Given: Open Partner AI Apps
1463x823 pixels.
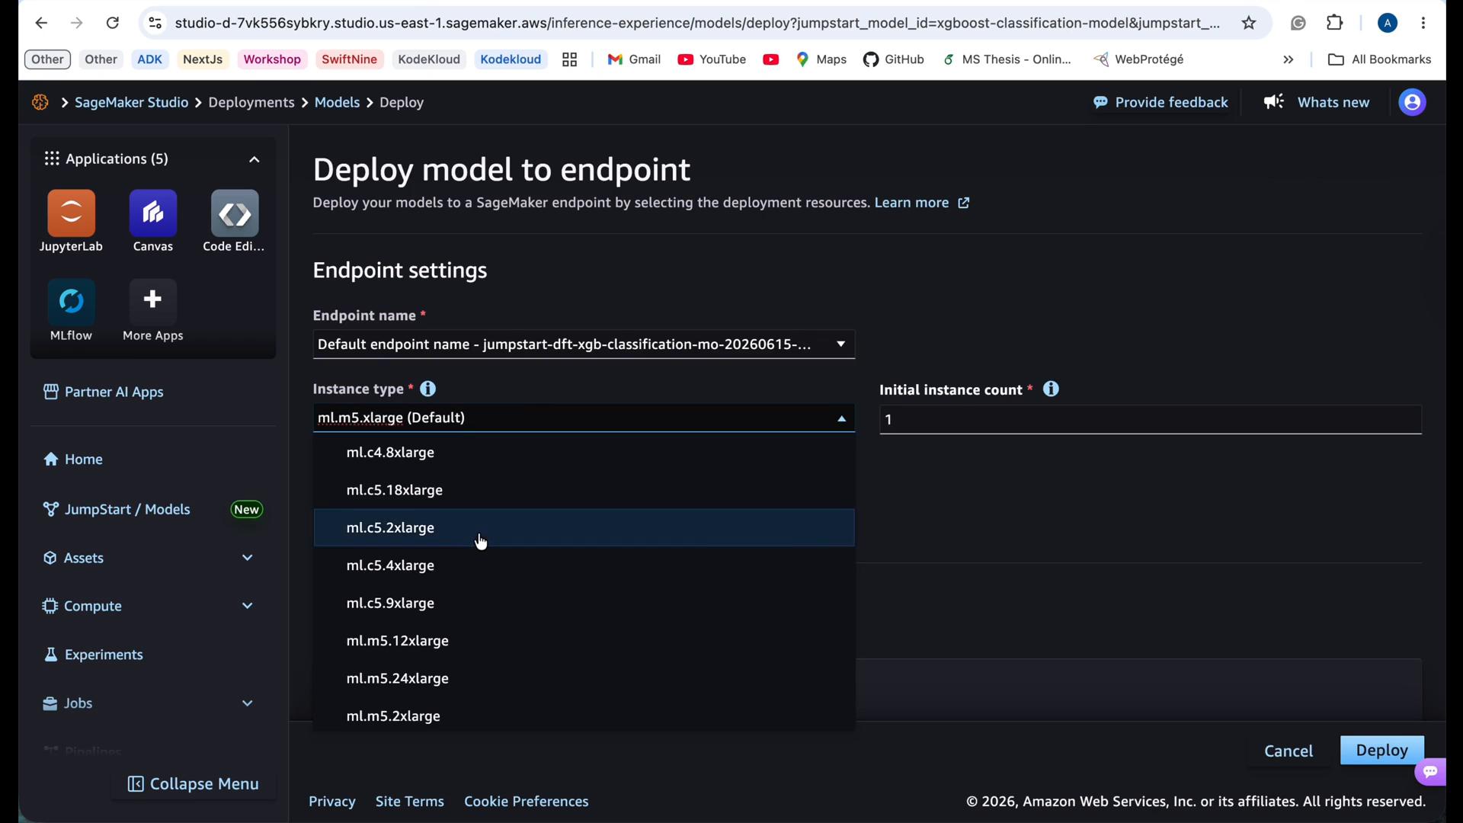Looking at the screenshot, I should (104, 392).
